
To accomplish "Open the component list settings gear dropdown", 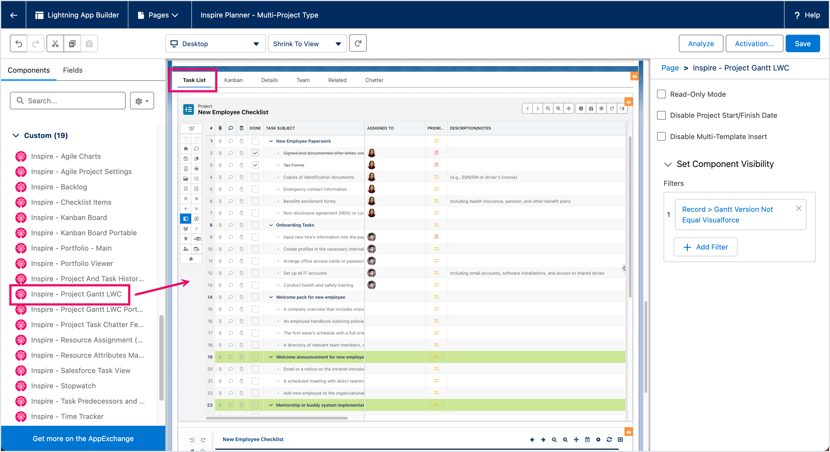I will pos(142,101).
